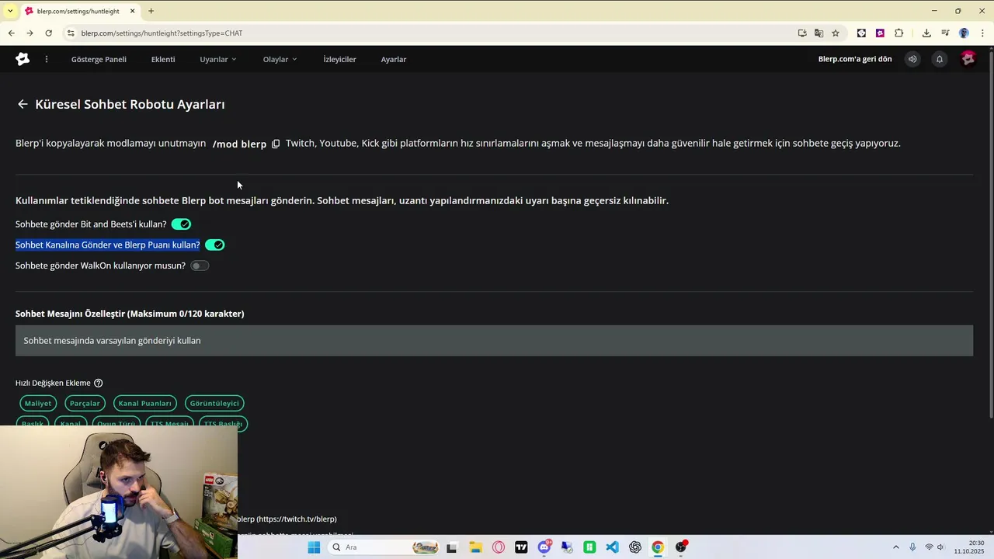The width and height of the screenshot is (994, 559).
Task: Click the microphone icon in system tray
Action: click(x=912, y=547)
